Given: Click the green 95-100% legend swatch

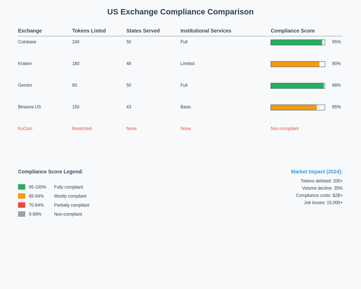Looking at the screenshot, I should coord(22,187).
